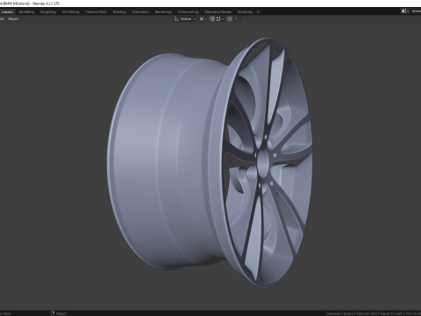The image size is (421, 316).
Task: Switch to the Geometry Nodes workspace
Action: click(x=218, y=12)
